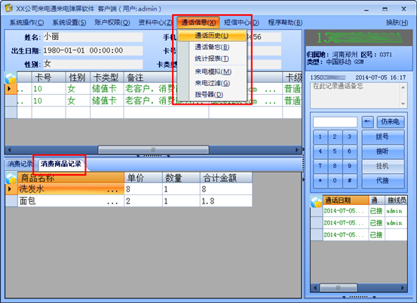Click the globe icon in customer card grid

click(11, 78)
